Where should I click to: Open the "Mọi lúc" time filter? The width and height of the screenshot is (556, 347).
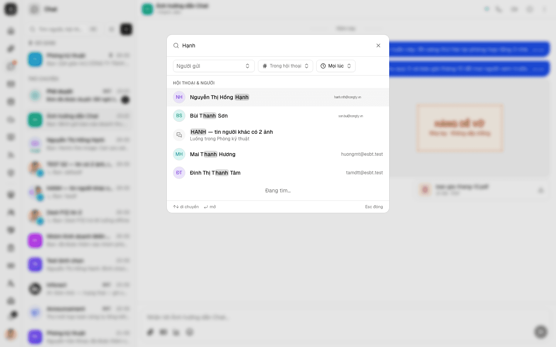click(x=336, y=66)
